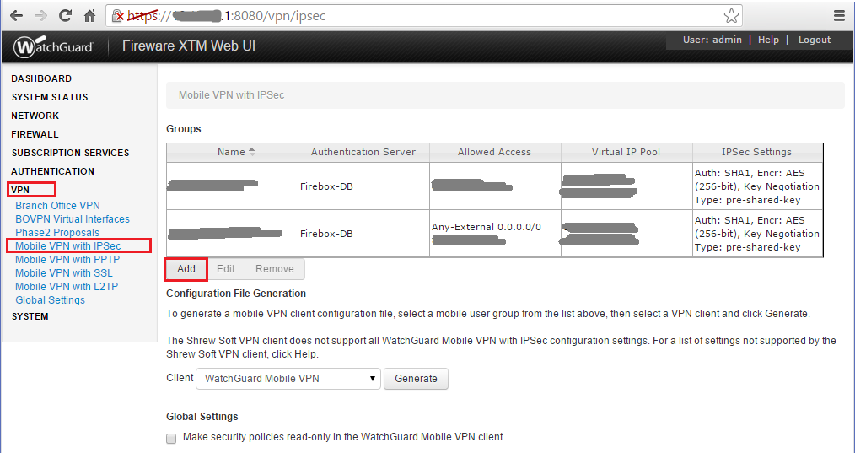Focus the browser address bar
The width and height of the screenshot is (855, 453).
coord(425,16)
